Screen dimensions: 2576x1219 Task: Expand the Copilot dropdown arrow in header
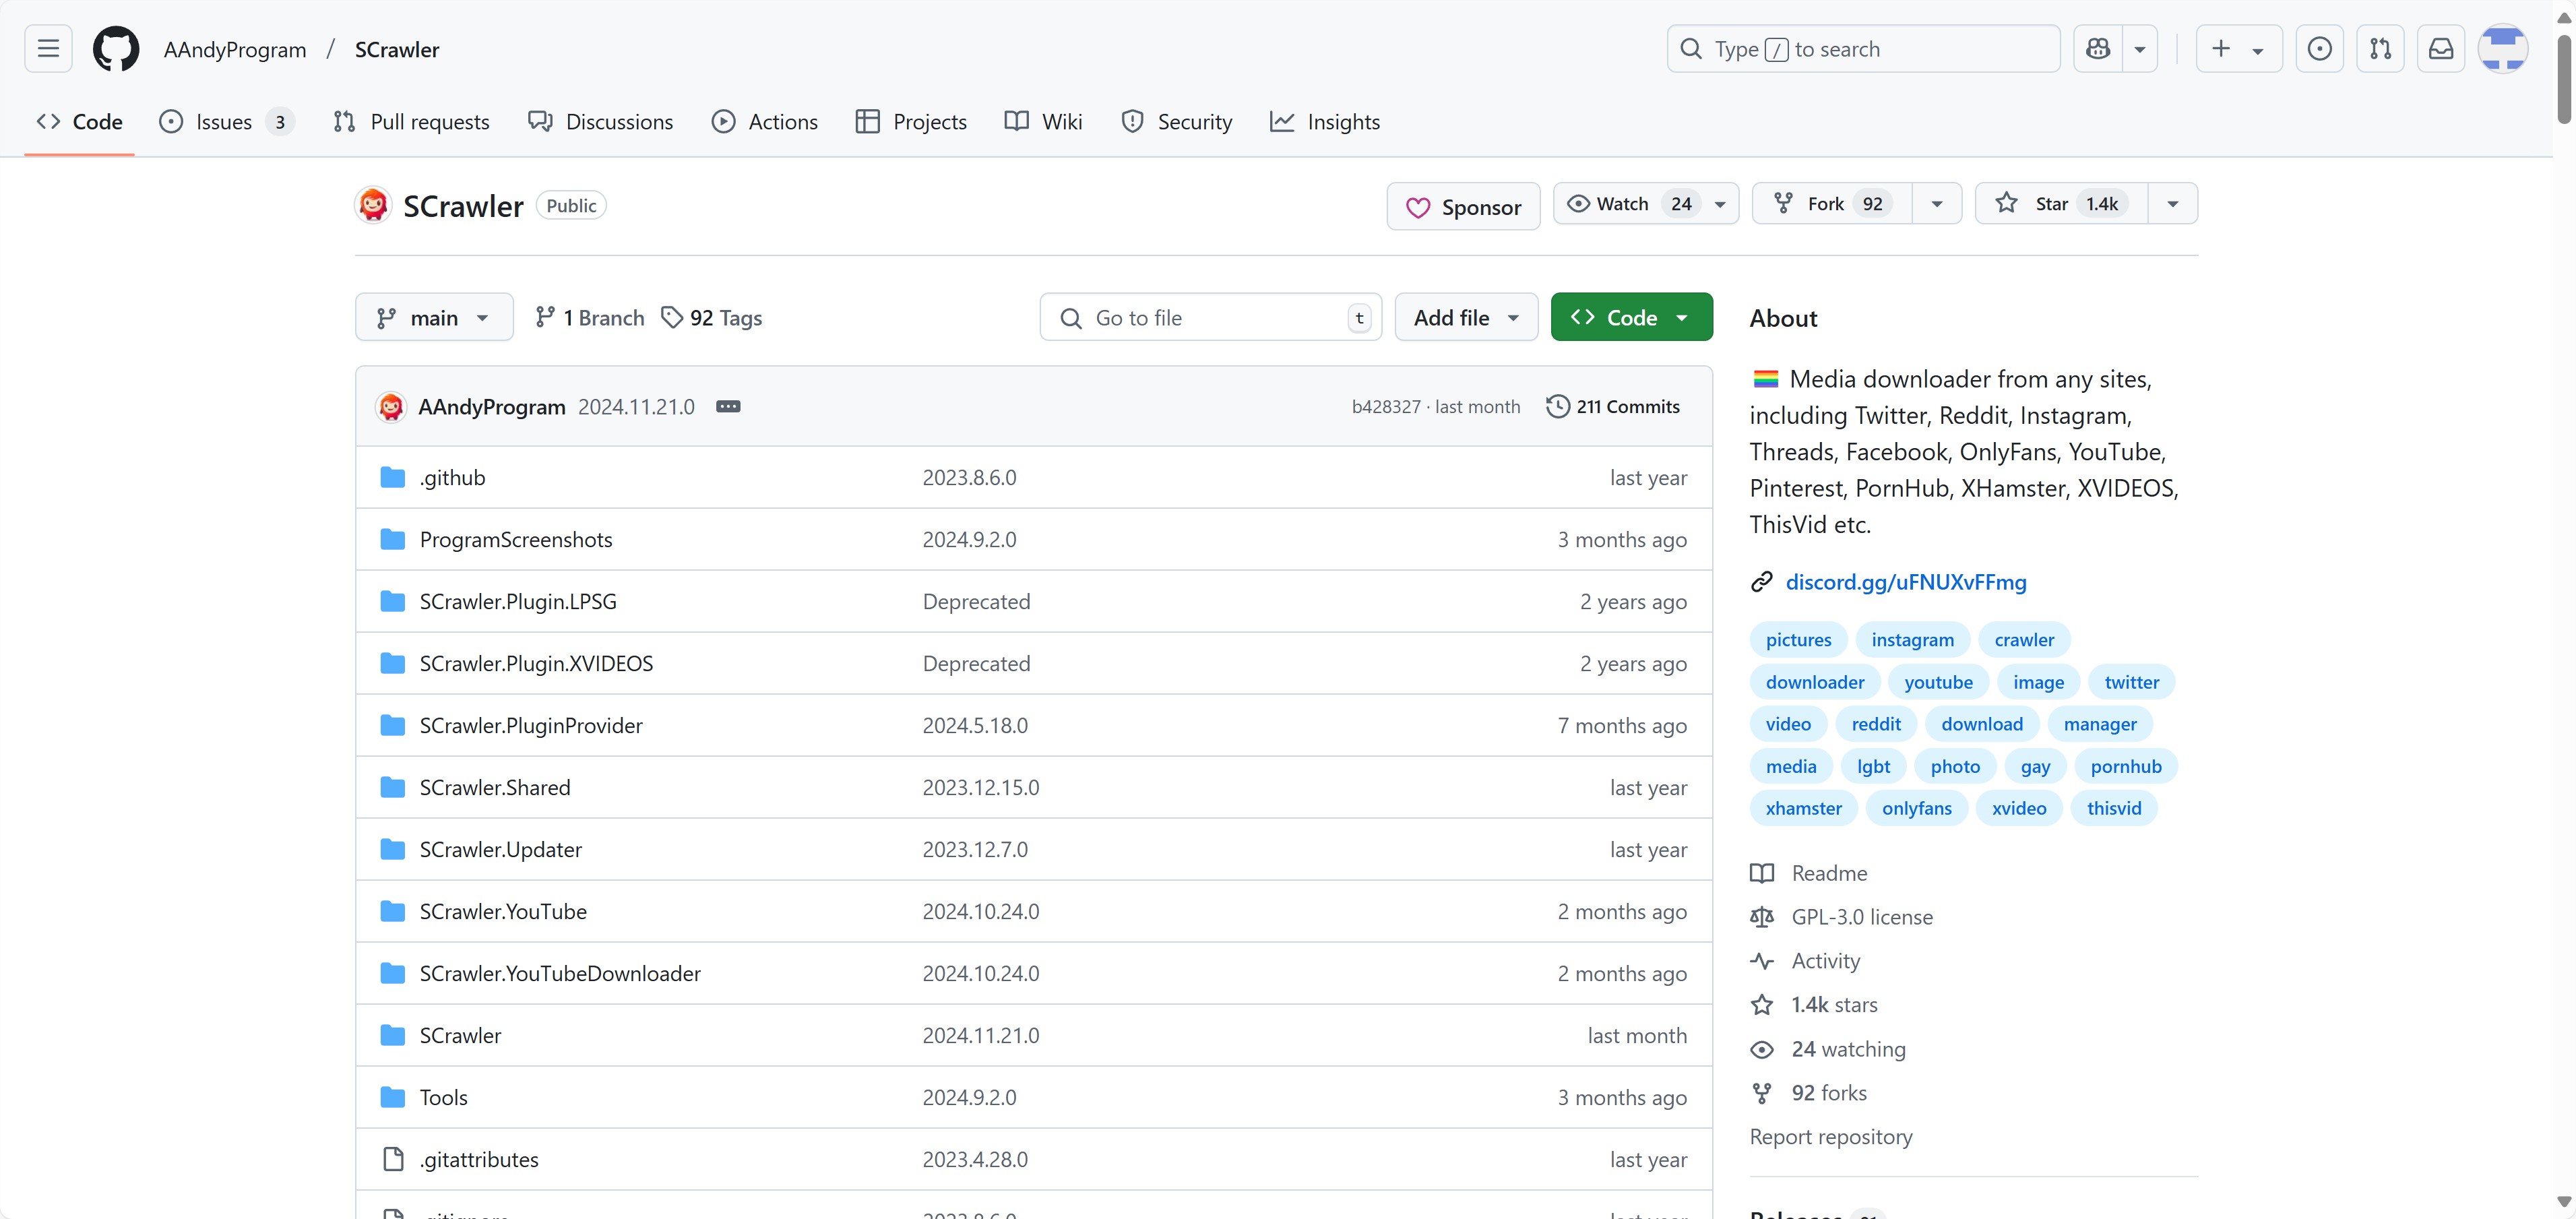pos(2140,49)
